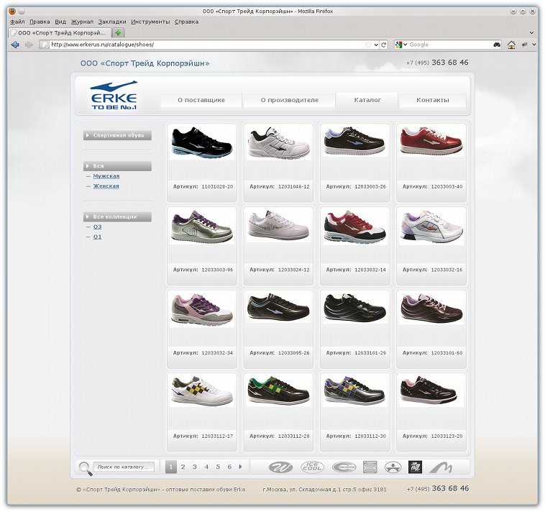The width and height of the screenshot is (545, 512).
Task: Open the tab list dropdown arrow
Action: [531, 32]
